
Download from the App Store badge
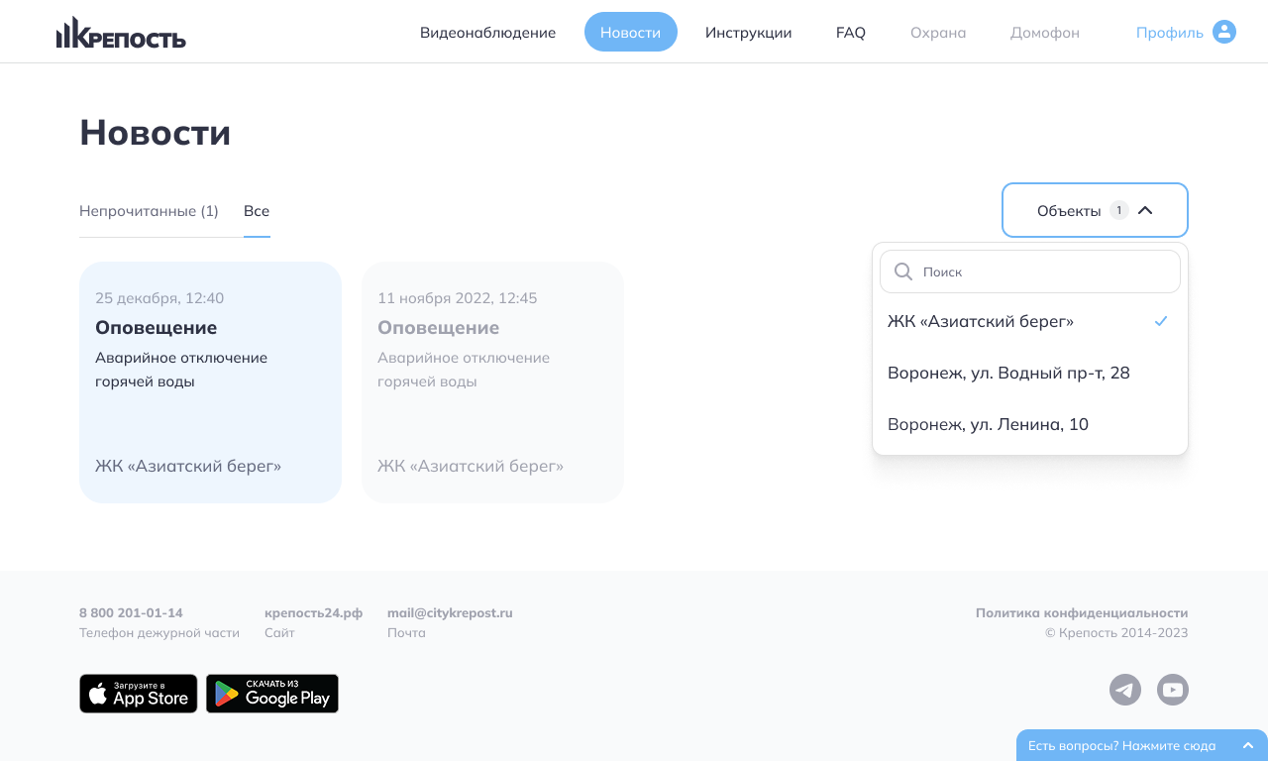pyautogui.click(x=139, y=694)
